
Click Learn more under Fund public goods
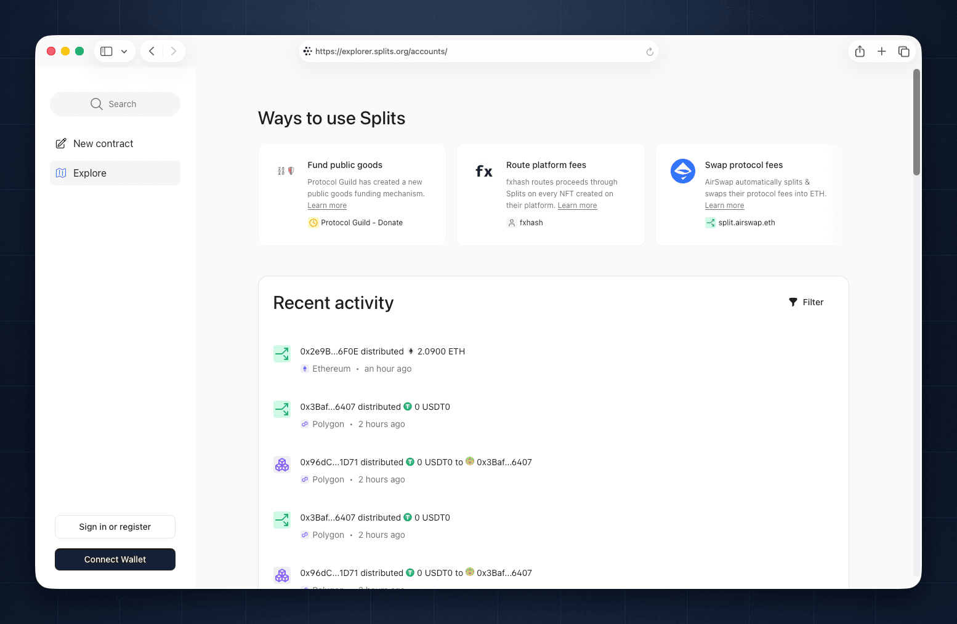pos(327,206)
